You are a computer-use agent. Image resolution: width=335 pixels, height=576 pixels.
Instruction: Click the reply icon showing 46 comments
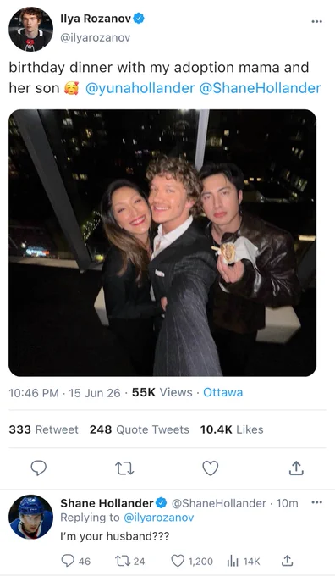[75, 561]
